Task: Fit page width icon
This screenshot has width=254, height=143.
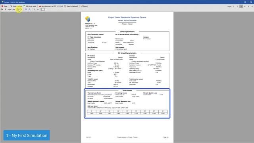Action: click(38, 10)
